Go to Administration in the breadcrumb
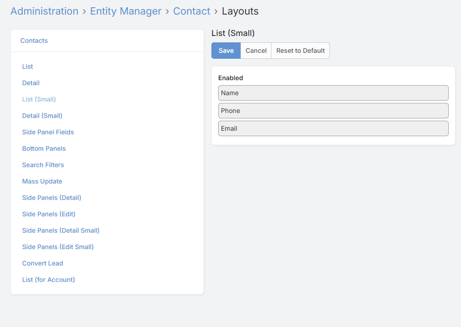Image resolution: width=461 pixels, height=327 pixels. tap(44, 11)
